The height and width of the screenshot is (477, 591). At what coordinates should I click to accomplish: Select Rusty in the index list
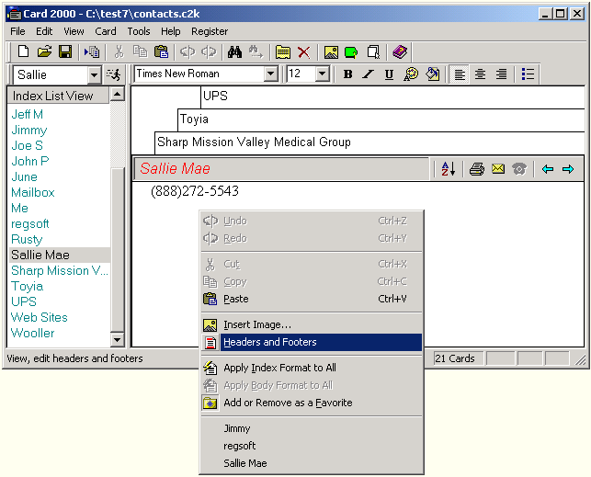click(27, 239)
